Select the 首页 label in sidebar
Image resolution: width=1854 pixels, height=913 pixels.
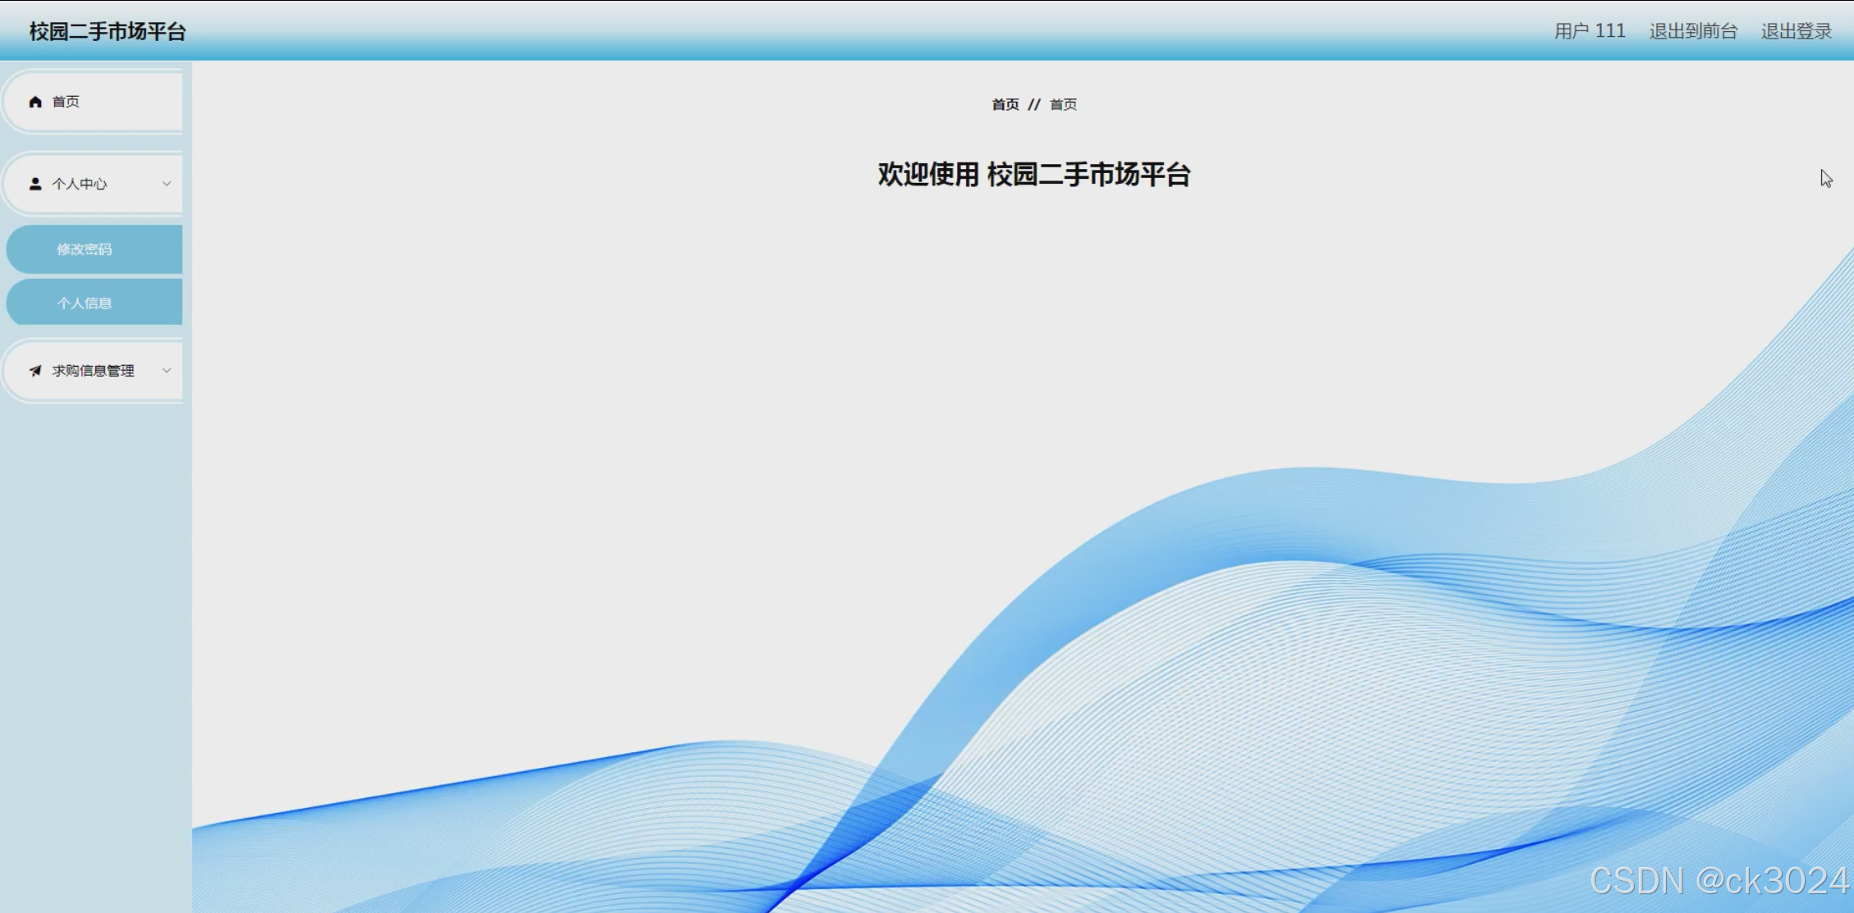click(66, 102)
